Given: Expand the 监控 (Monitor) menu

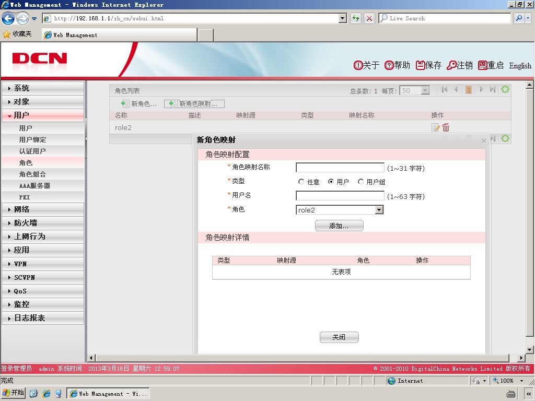Looking at the screenshot, I should coord(43,304).
